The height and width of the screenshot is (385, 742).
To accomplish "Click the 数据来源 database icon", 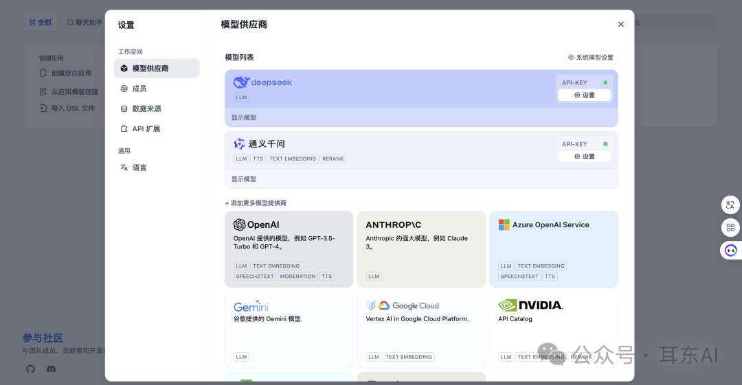I will tap(124, 109).
